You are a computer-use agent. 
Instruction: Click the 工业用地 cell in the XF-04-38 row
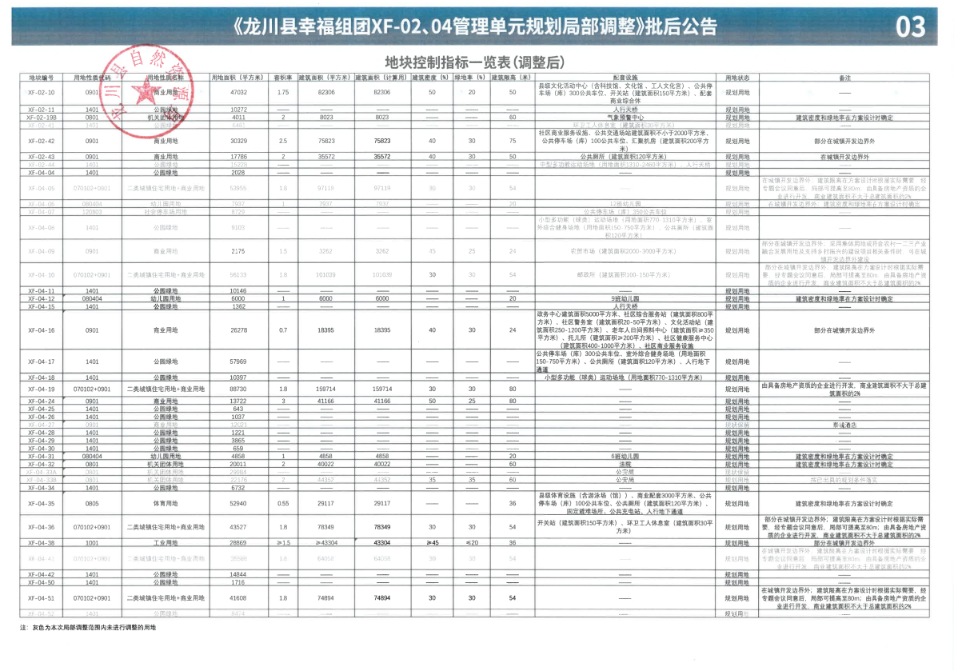166,543
